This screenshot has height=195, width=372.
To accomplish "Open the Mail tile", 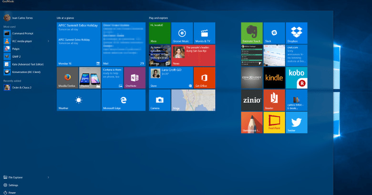I will click(124, 44).
